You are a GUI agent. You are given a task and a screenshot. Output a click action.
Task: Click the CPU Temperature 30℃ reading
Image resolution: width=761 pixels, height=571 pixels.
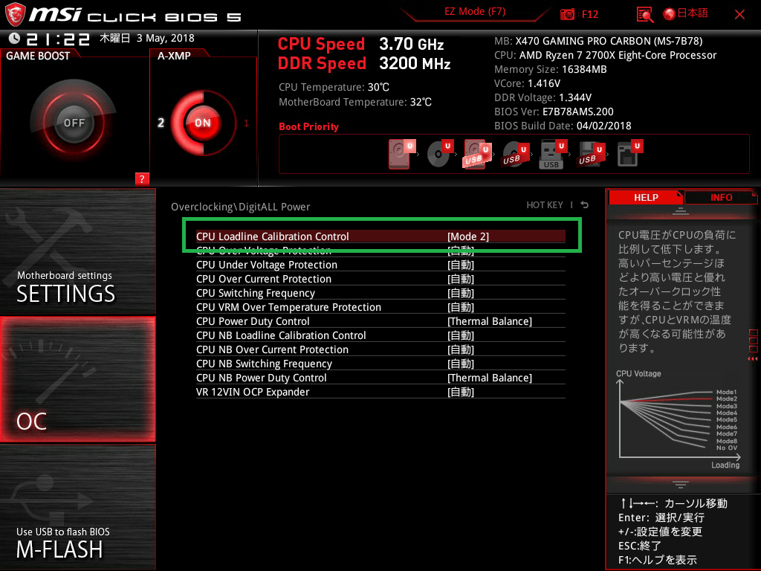[x=334, y=88]
